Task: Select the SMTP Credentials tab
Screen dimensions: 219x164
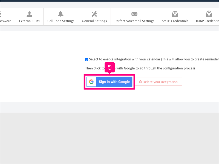Action: [175, 17]
